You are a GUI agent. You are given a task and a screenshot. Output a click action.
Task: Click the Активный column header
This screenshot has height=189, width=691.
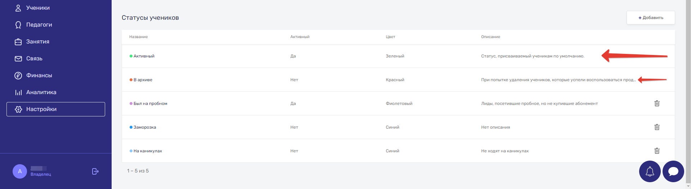click(x=300, y=37)
